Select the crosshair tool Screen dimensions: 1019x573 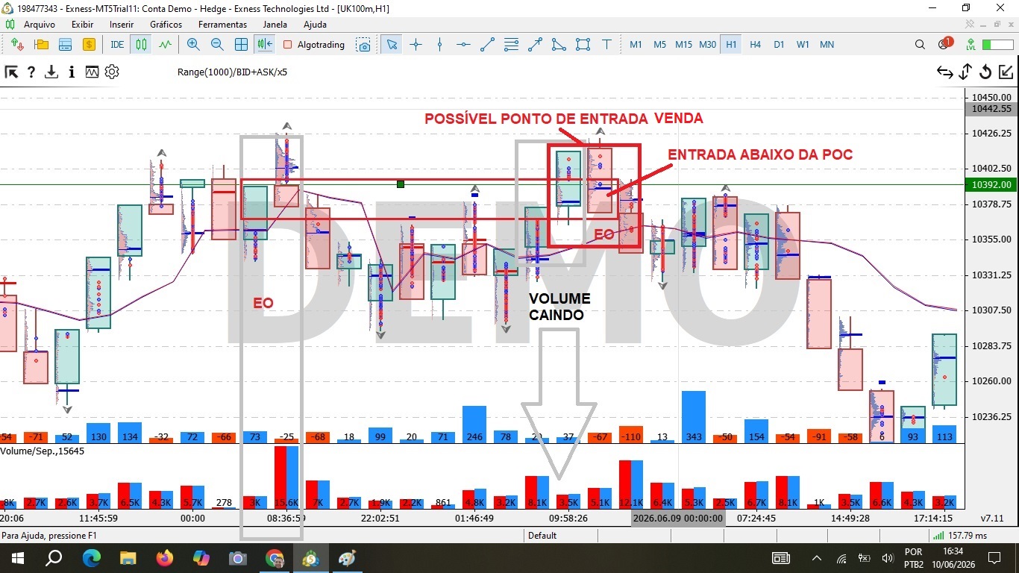tap(416, 45)
